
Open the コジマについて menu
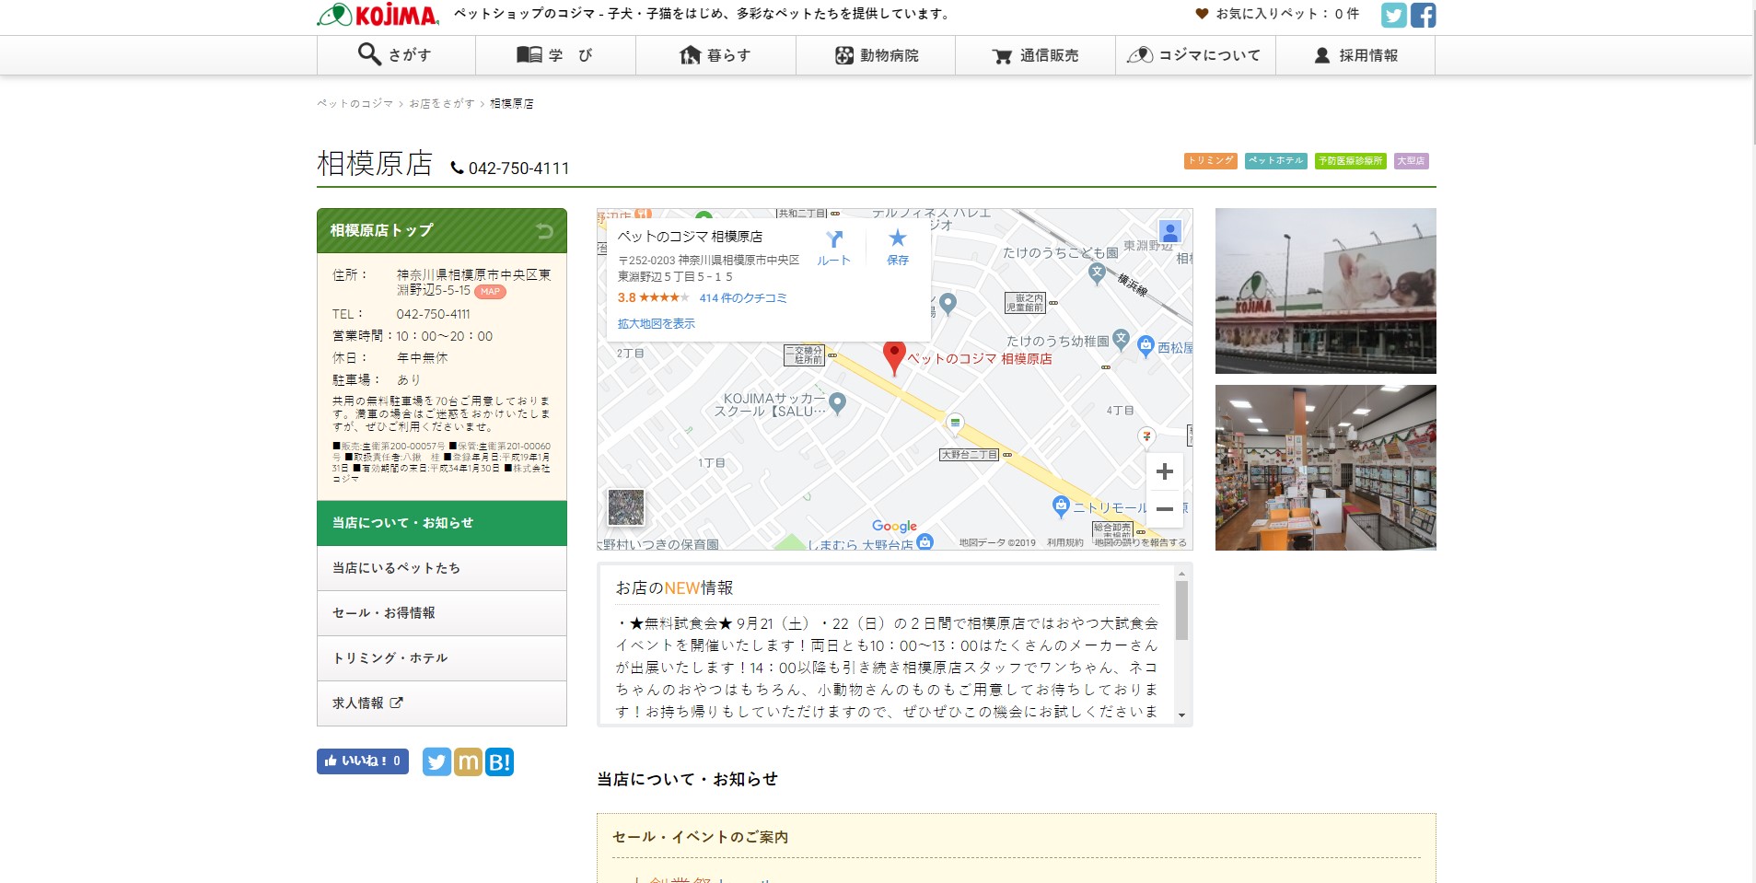click(1195, 55)
